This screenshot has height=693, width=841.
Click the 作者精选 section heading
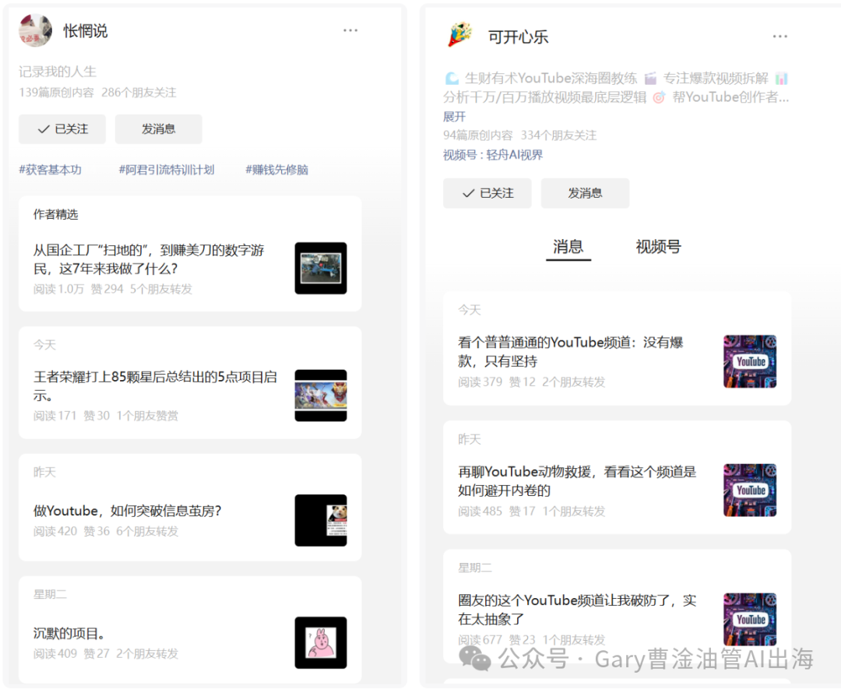(56, 215)
